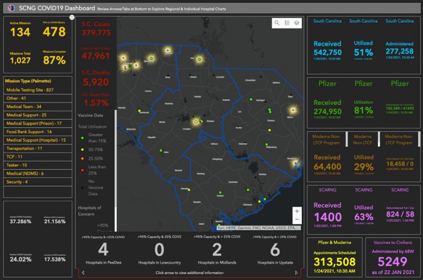The width and height of the screenshot is (423, 280).
Task: Show the map legend list
Action: pos(287,23)
